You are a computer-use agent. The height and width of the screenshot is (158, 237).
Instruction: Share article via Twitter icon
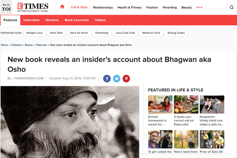pyautogui.click(x=117, y=79)
